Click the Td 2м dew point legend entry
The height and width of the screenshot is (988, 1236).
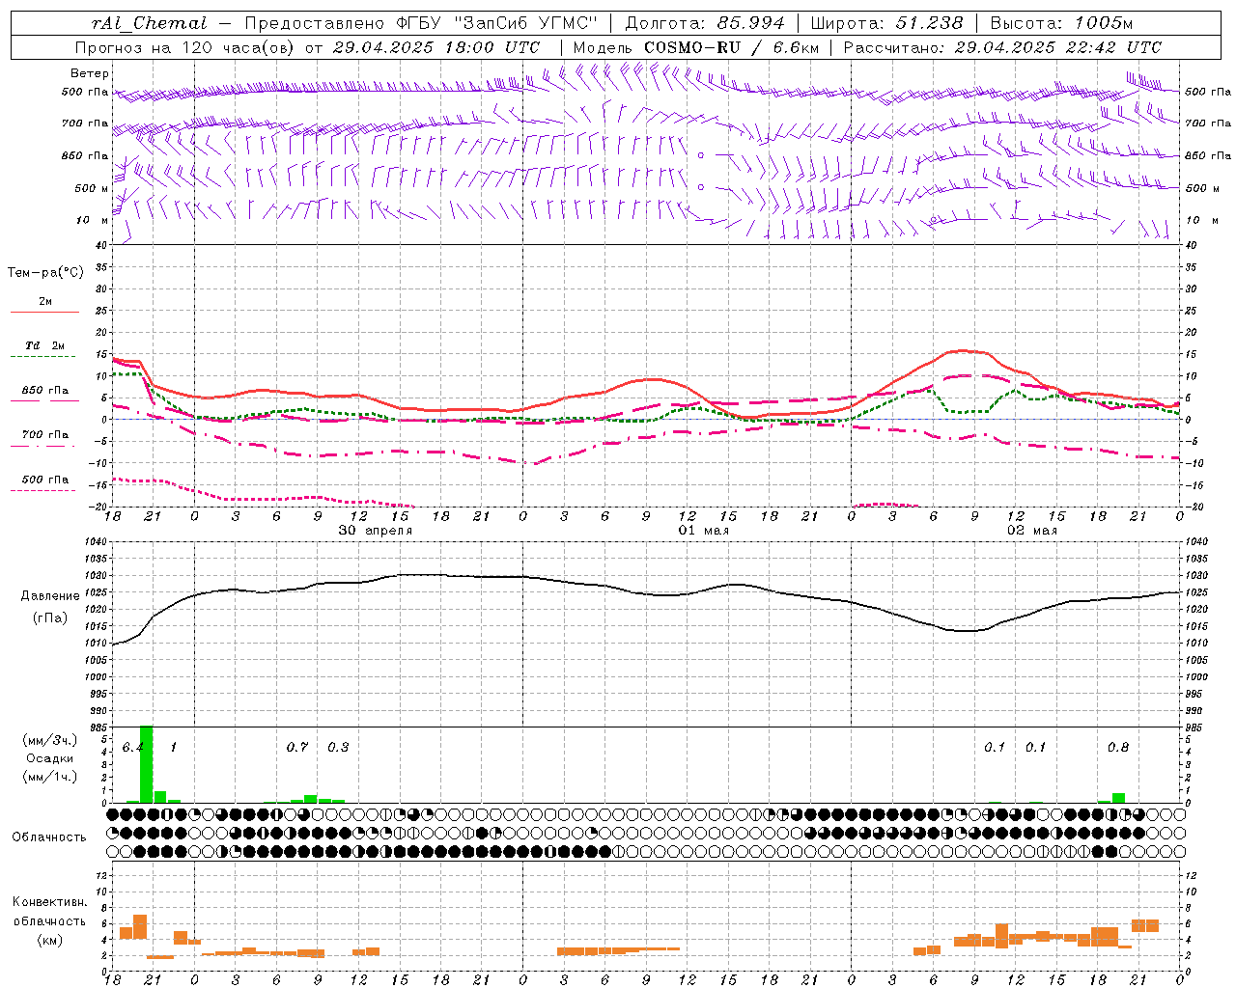[x=44, y=345]
